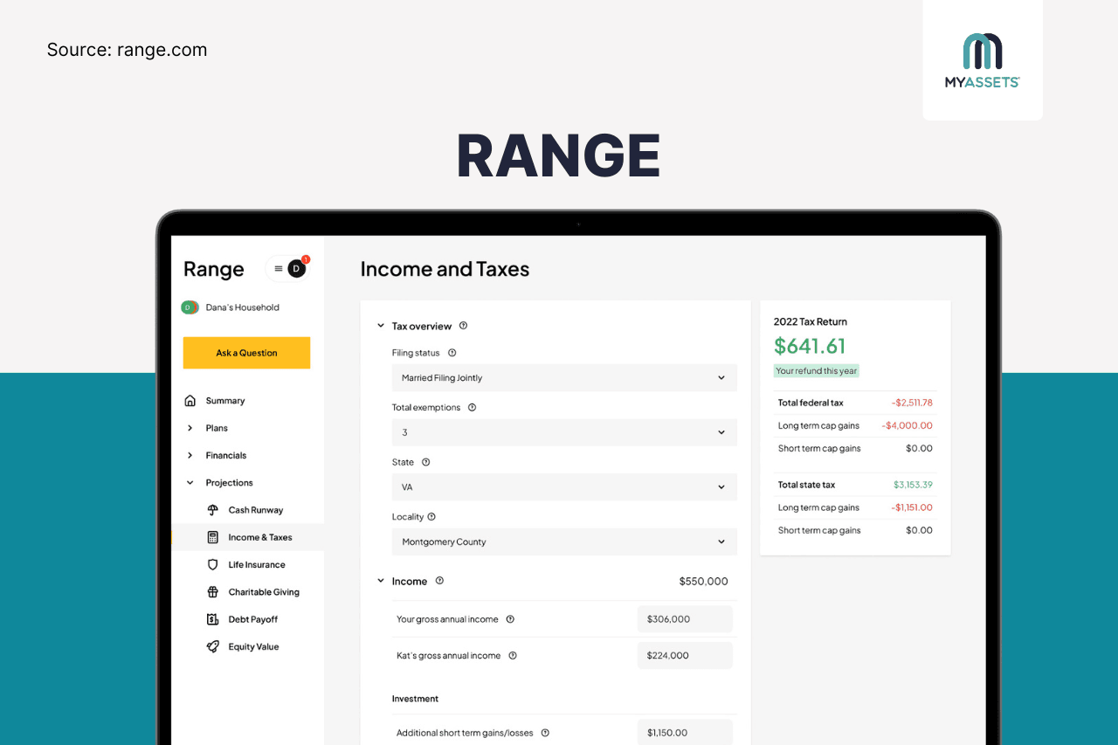Viewport: 1118px width, 745px height.
Task: Open the Locality dropdown showing Montgomery County
Action: (563, 542)
